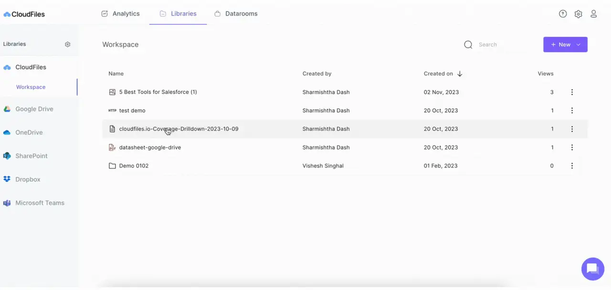This screenshot has height=290, width=611.
Task: Click the Google Drive icon
Action: (7, 109)
